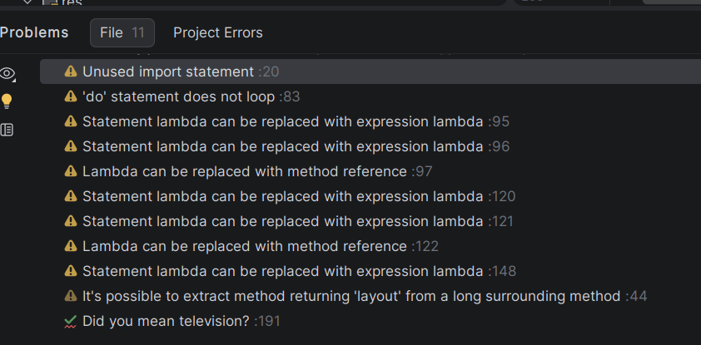Select the Statement lambda problem at line 95
The image size is (701, 345).
click(282, 122)
